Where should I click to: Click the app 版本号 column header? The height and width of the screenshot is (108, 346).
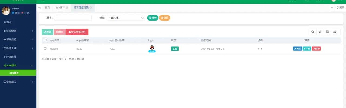[83, 40]
